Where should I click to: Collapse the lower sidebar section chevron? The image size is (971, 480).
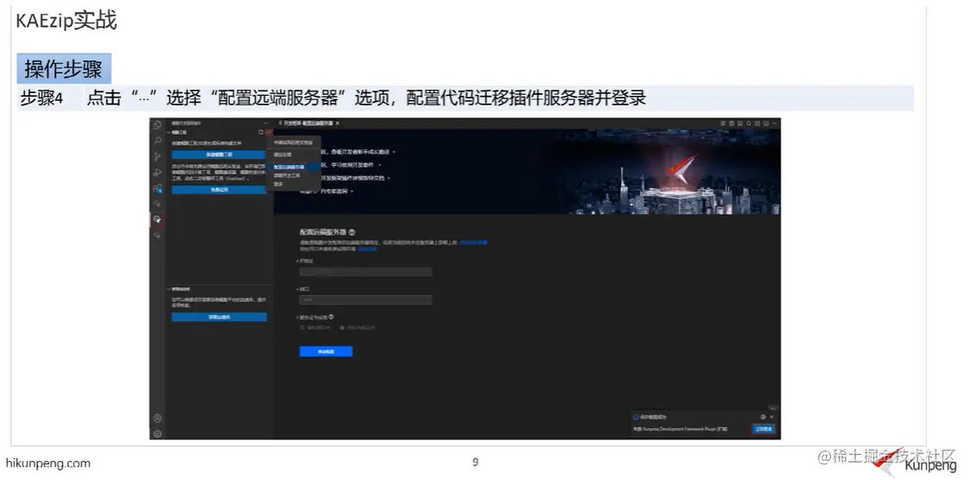click(x=168, y=289)
